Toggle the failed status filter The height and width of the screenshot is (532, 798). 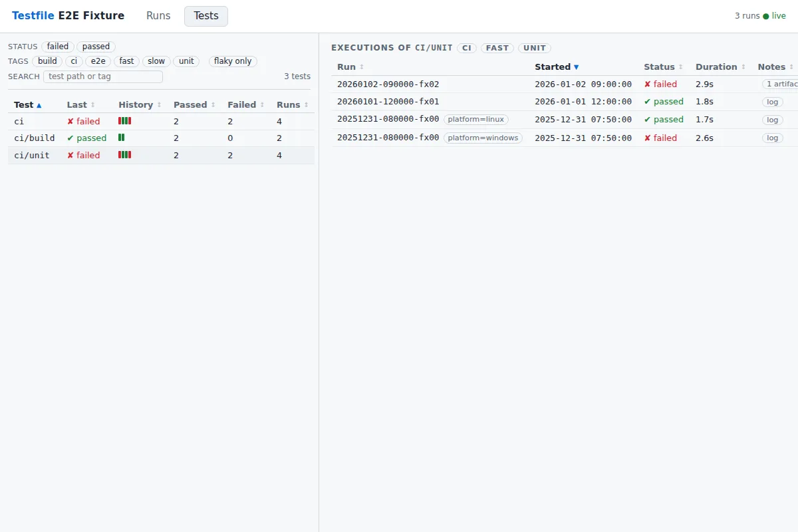coord(58,47)
